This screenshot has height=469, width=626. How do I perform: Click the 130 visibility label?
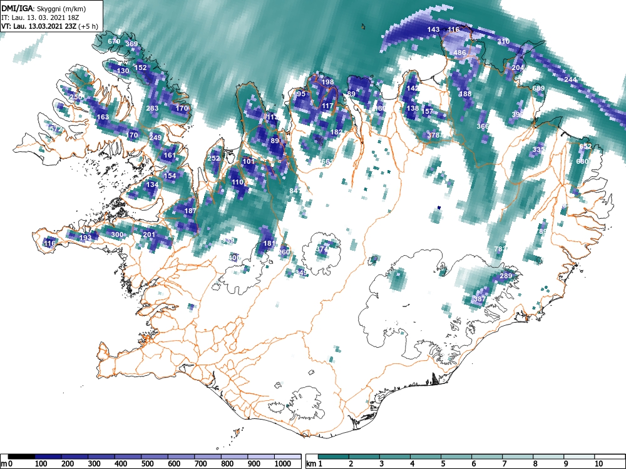(123, 71)
